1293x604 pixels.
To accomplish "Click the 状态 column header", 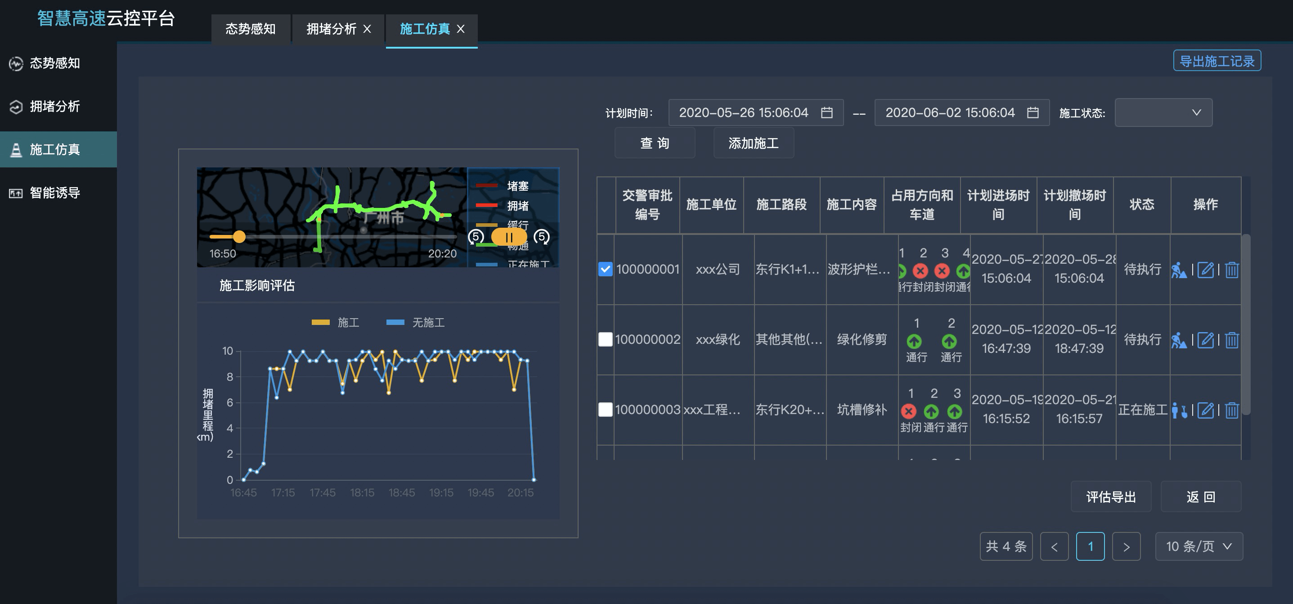I will [x=1142, y=205].
